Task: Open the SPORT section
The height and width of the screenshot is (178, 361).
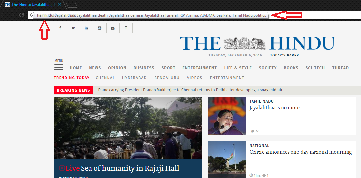Action: coord(168,68)
